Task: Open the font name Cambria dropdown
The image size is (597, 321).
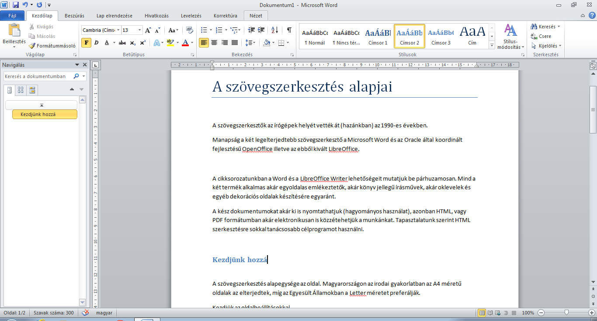Action: [x=118, y=30]
